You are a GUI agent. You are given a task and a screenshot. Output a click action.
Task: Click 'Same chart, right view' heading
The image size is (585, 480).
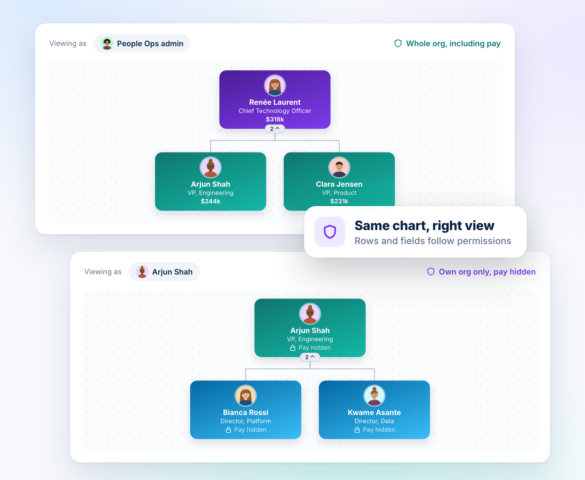[424, 226]
